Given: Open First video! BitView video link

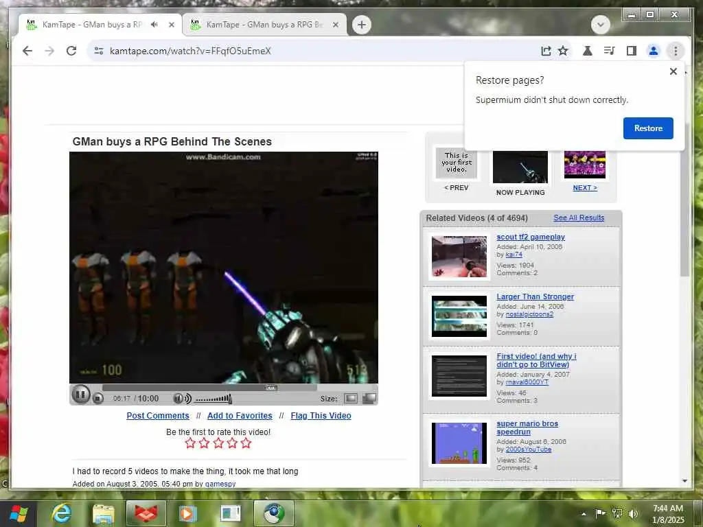Looking at the screenshot, I should click(x=536, y=360).
